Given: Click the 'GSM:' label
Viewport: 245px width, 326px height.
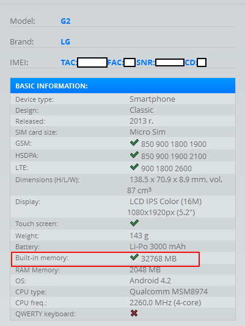Looking at the screenshot, I should click(23, 143).
